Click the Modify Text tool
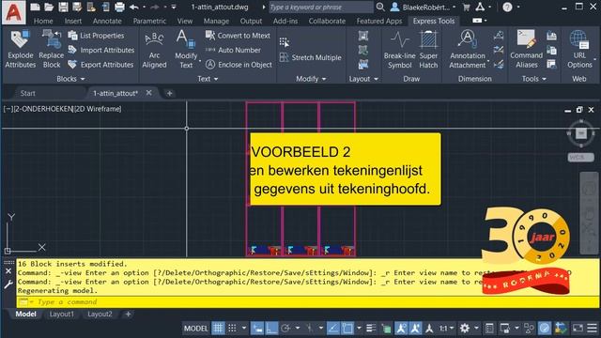This screenshot has height=338, width=601. (186, 50)
